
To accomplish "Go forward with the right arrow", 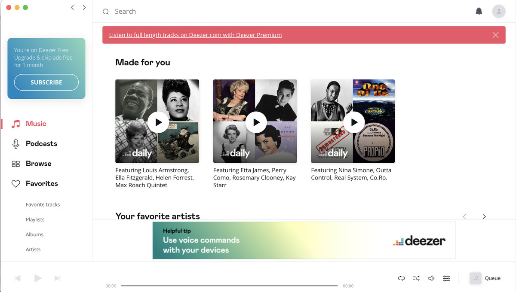I will click(x=84, y=7).
